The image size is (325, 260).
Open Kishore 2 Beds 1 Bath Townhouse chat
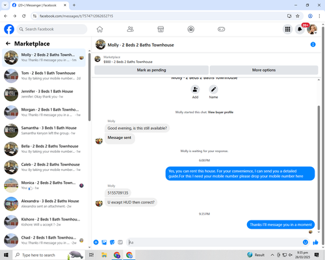44,222
